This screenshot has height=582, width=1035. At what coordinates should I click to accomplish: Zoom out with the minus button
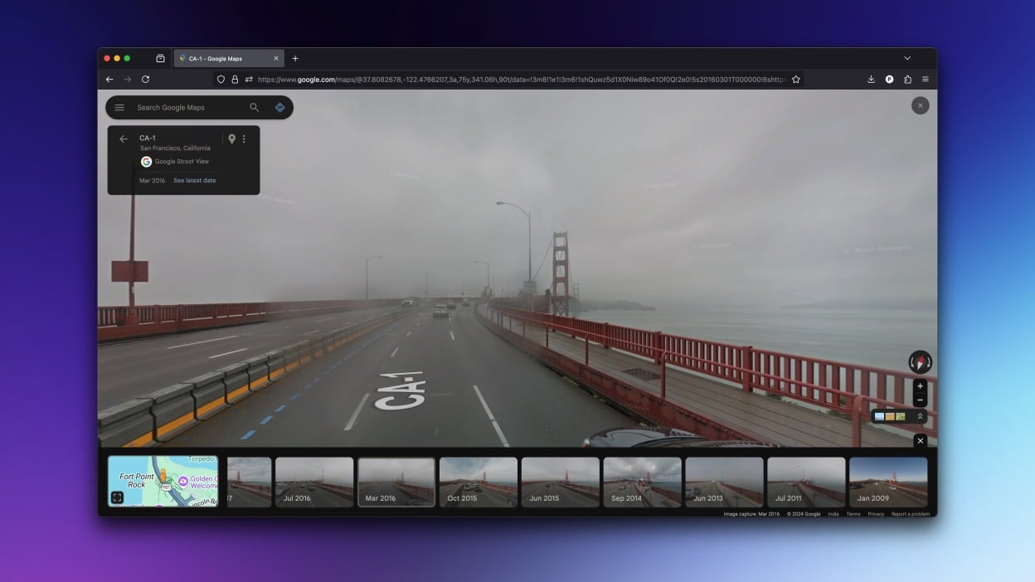(x=920, y=400)
